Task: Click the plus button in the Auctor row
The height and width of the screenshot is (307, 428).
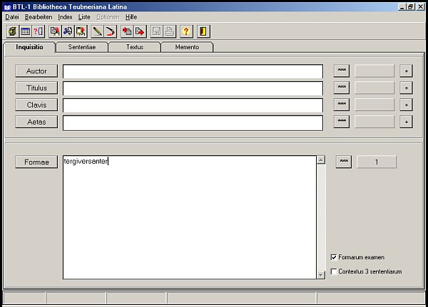Action: click(406, 71)
